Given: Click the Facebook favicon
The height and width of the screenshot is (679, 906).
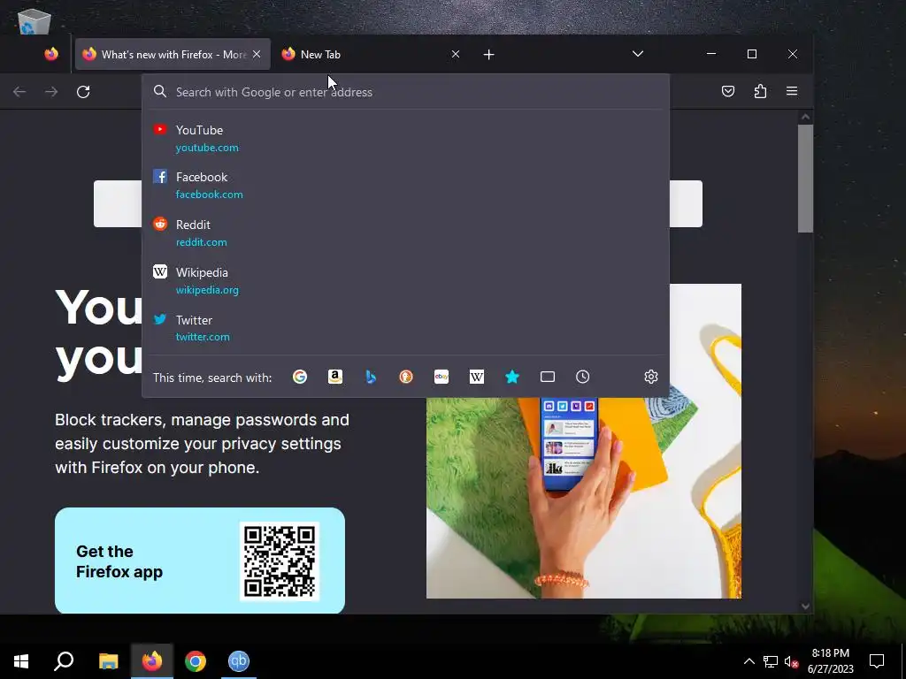Looking at the screenshot, I should coord(160,176).
